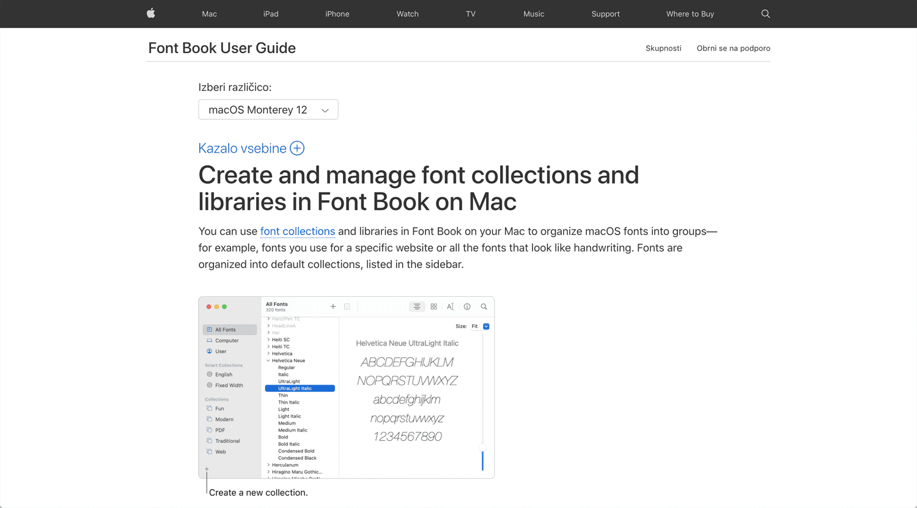Switch to list sample view in Font Book toolbar
The width and height of the screenshot is (917, 508).
tap(416, 307)
